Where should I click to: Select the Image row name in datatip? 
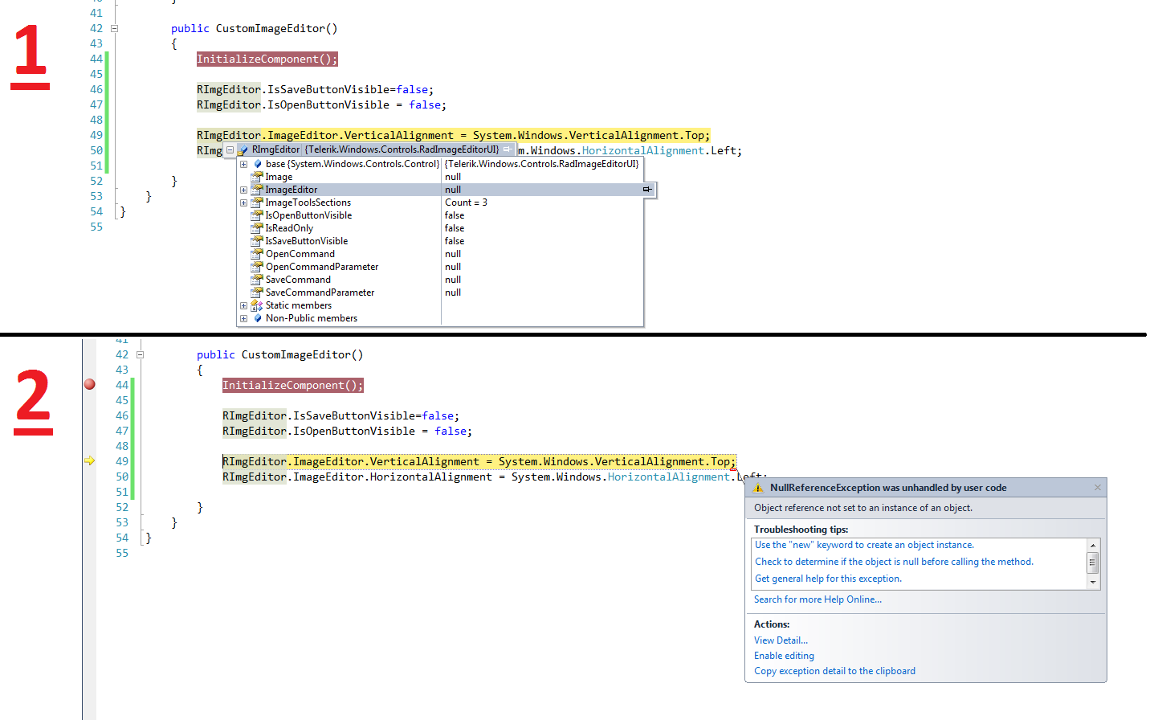click(x=279, y=177)
